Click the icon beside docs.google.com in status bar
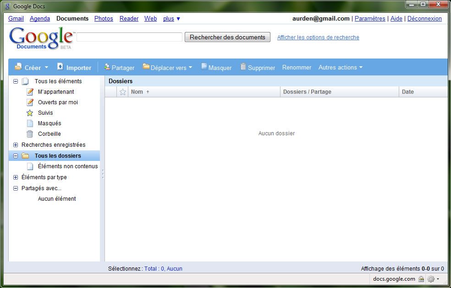Screen dimensions: 451x288 click(x=421, y=279)
